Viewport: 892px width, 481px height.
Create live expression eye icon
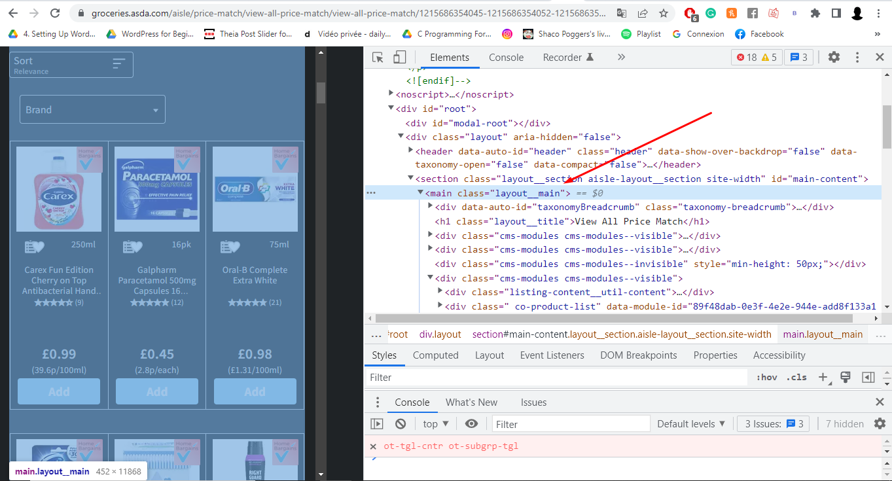pyautogui.click(x=471, y=424)
